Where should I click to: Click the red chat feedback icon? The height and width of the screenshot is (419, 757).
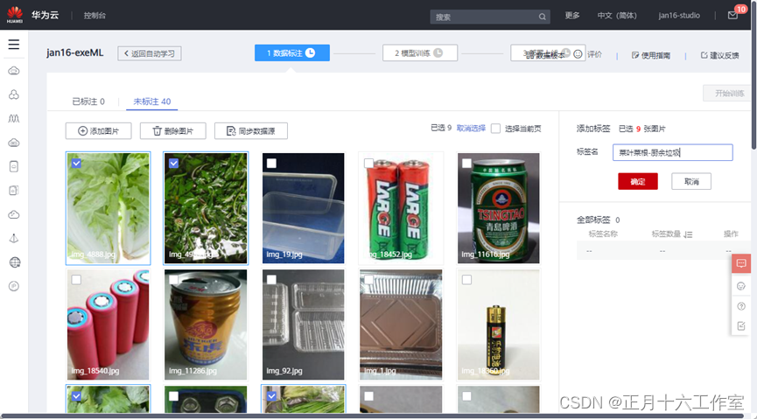741,263
